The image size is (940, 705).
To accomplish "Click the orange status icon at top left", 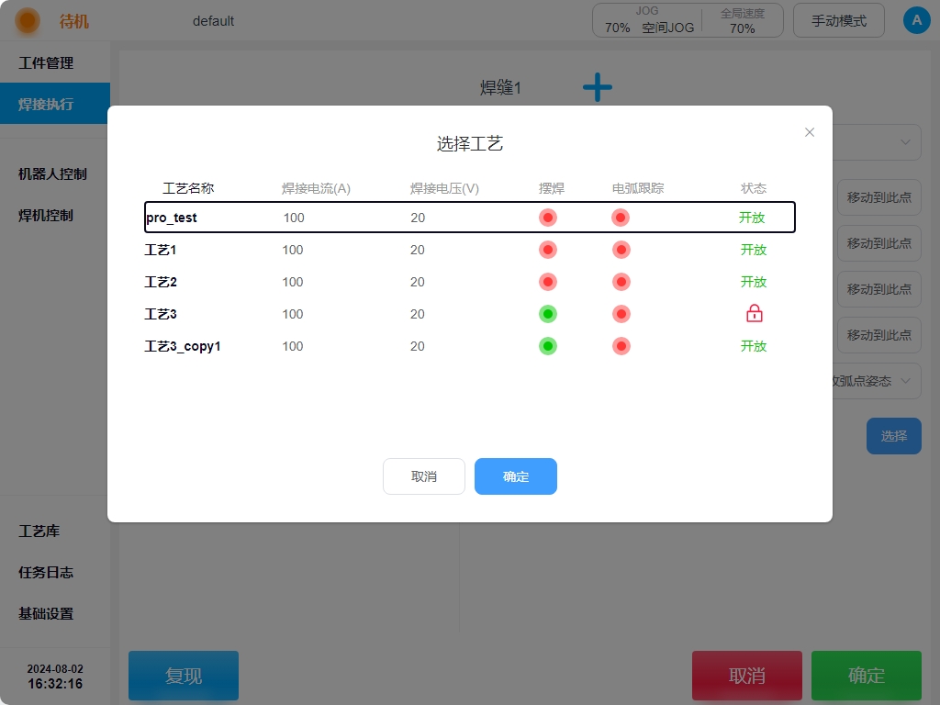I will coord(28,20).
